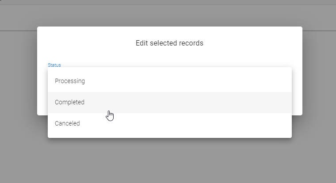Click the Edit selected records title

point(169,43)
